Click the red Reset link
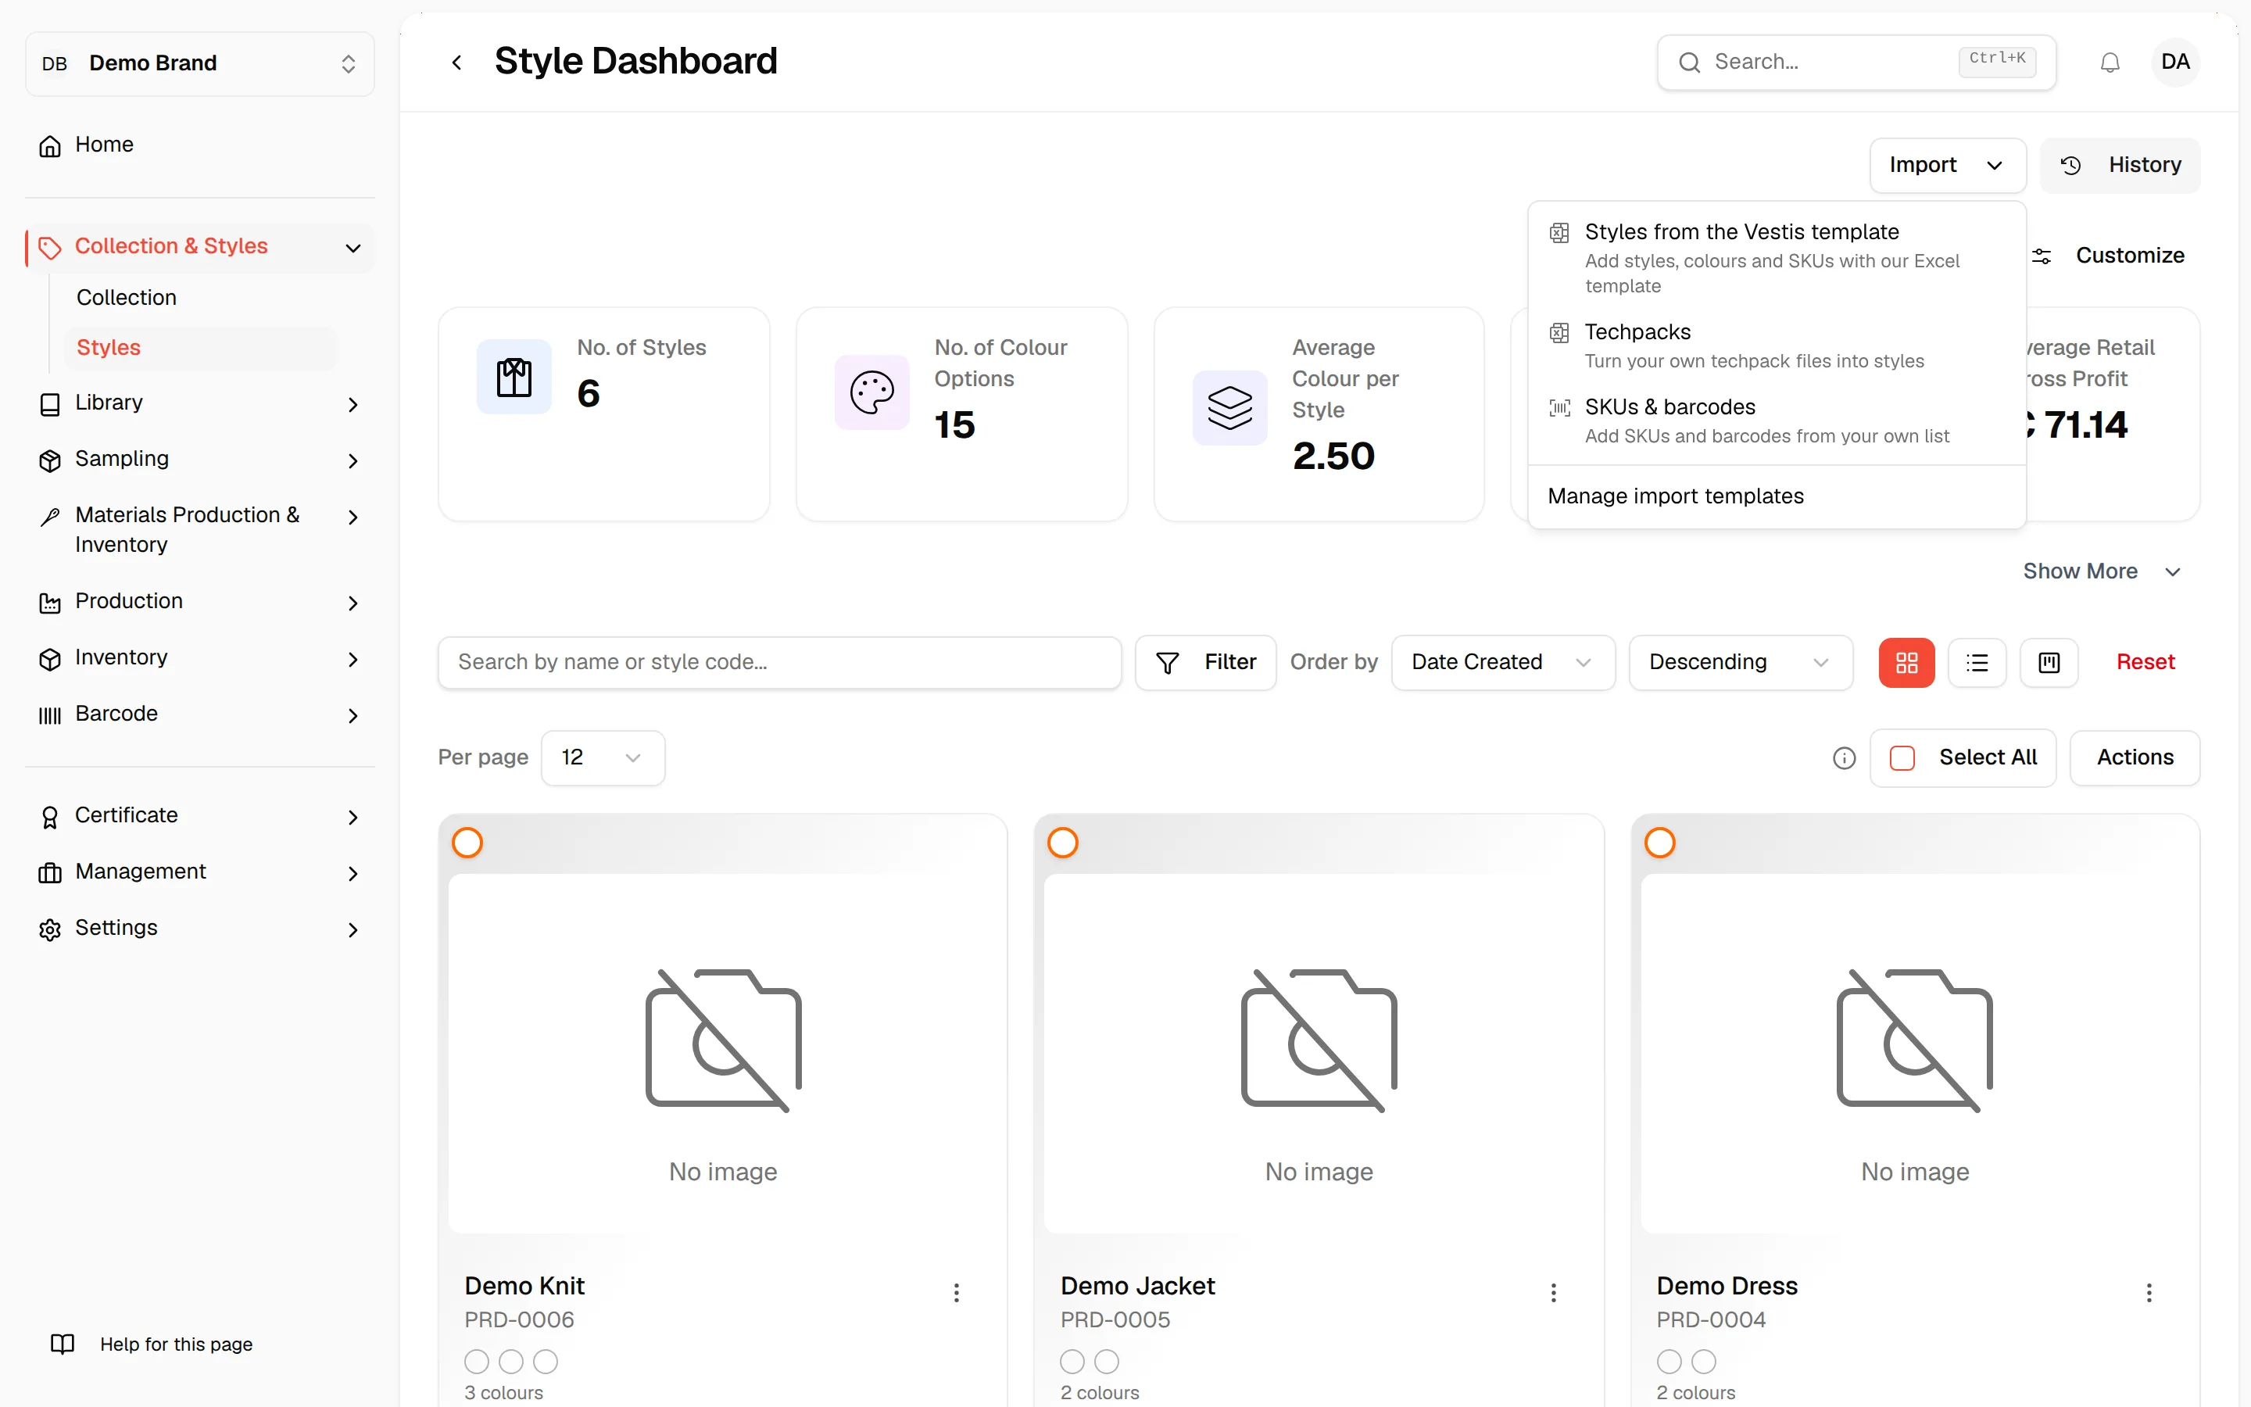This screenshot has height=1407, width=2251. (x=2145, y=663)
